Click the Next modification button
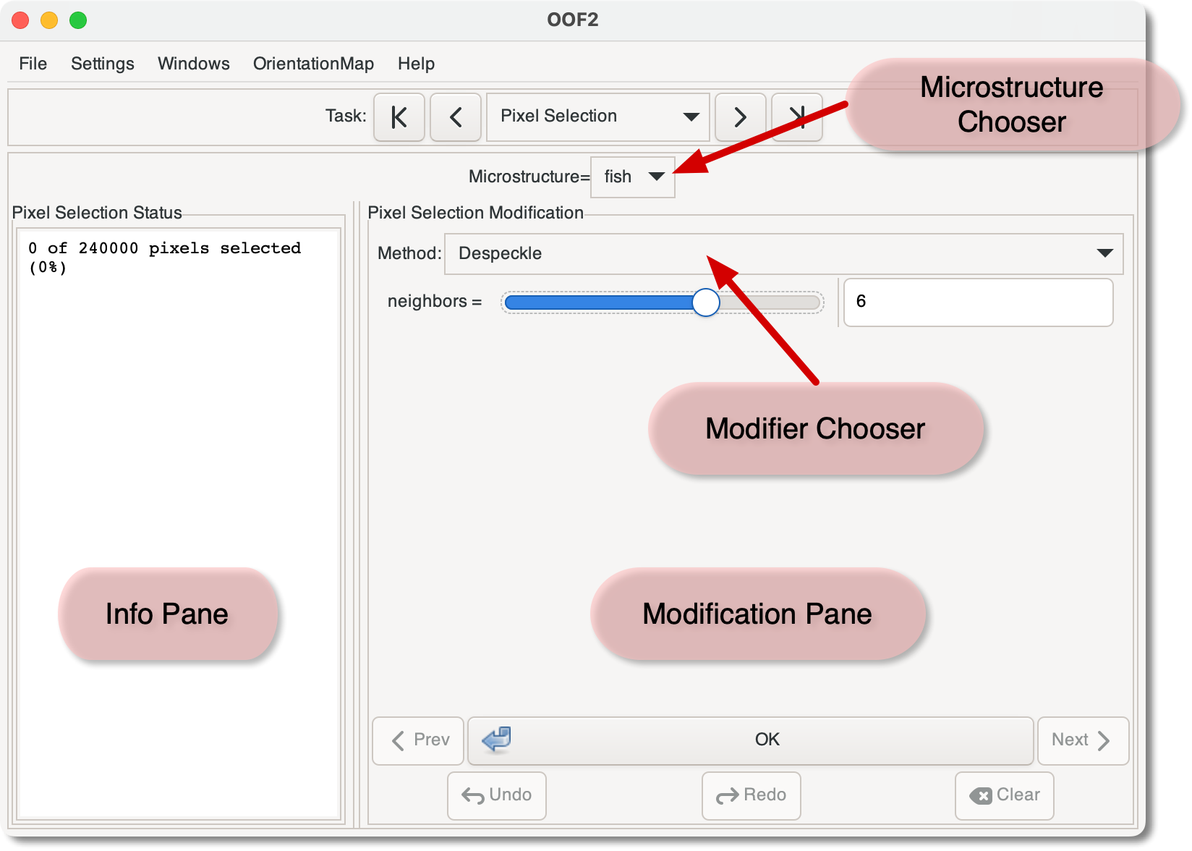 tap(1082, 740)
